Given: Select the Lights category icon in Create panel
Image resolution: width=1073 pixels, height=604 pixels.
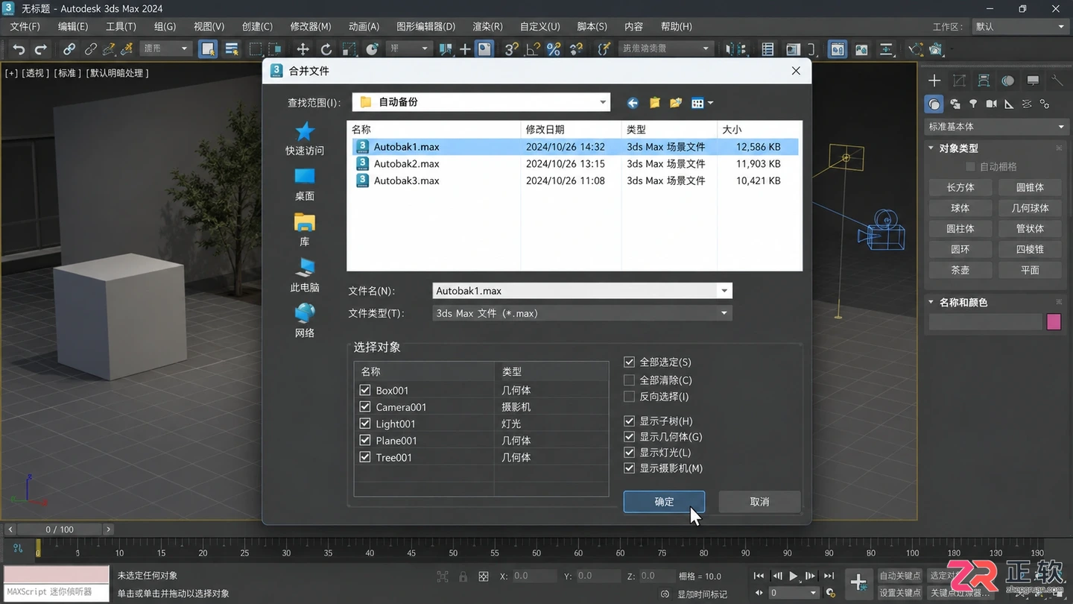Looking at the screenshot, I should 973,104.
